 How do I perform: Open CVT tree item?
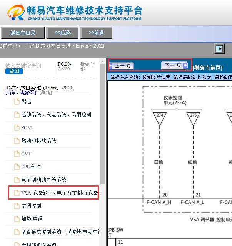click(26, 154)
